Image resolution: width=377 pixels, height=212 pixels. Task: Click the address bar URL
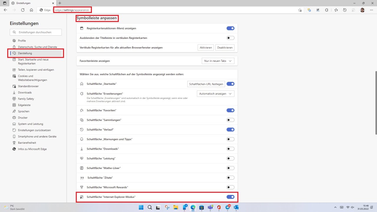pyautogui.click(x=72, y=10)
